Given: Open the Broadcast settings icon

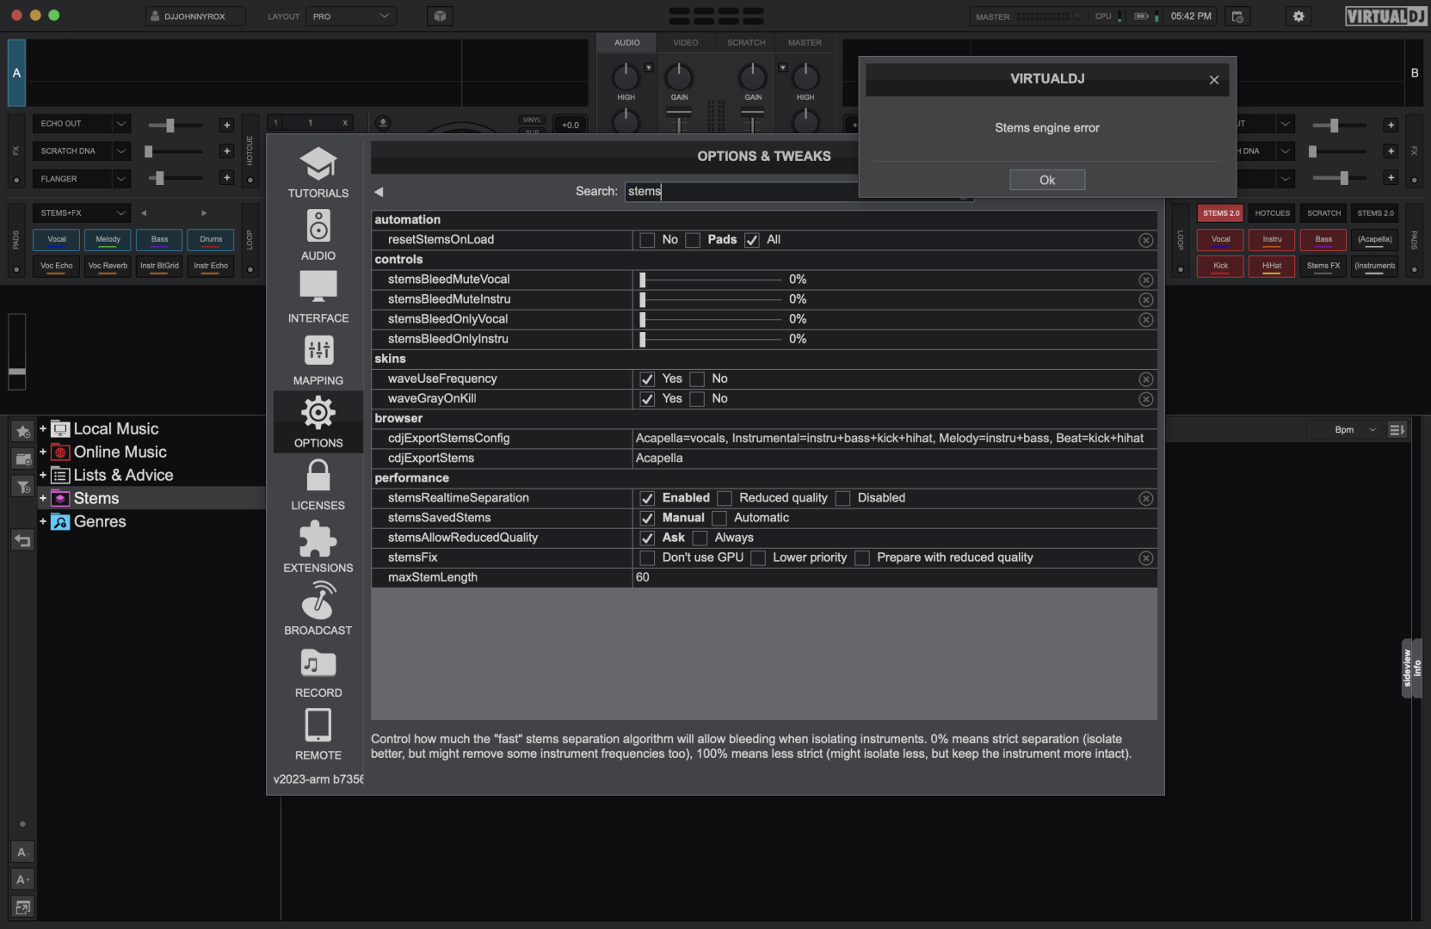Looking at the screenshot, I should coord(318,601).
